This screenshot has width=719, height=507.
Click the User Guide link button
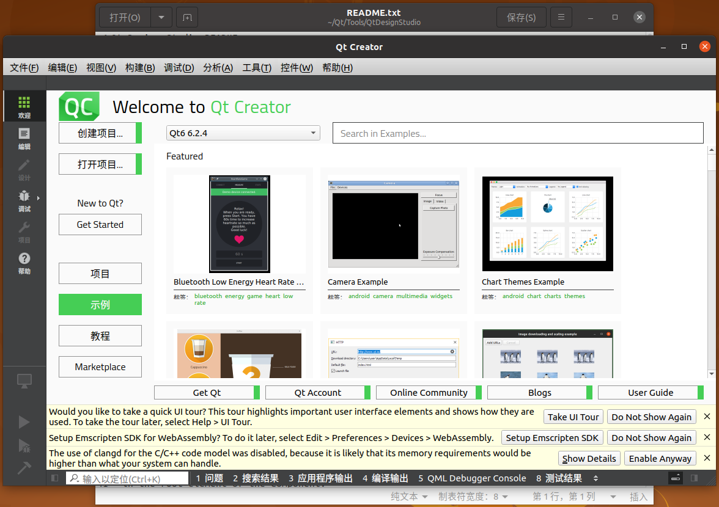click(x=651, y=393)
